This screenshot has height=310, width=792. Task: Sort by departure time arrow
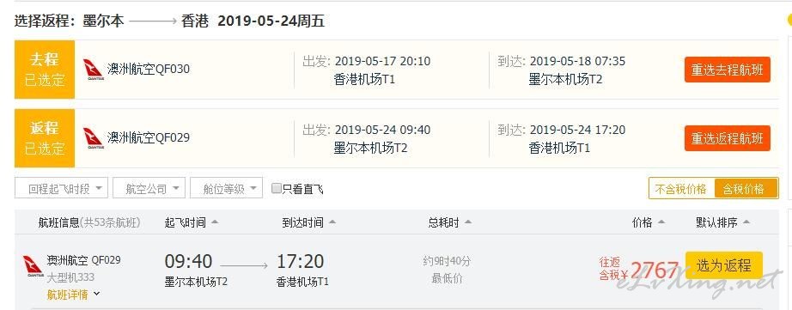[x=215, y=222]
